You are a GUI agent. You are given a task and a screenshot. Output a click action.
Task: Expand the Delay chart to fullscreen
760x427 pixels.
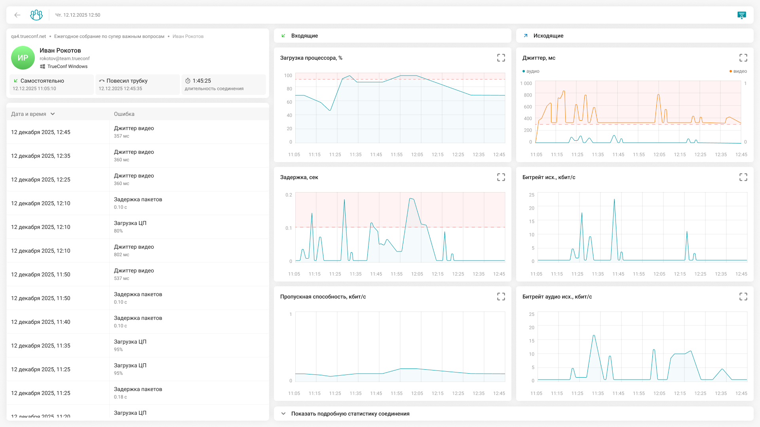501,177
